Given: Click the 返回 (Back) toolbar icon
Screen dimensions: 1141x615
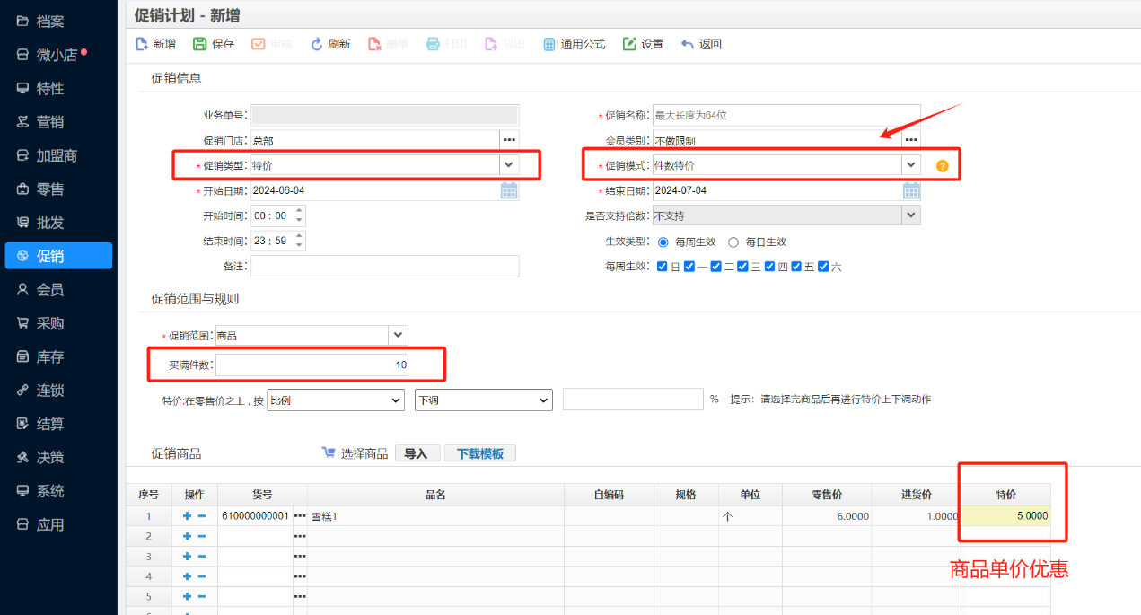Looking at the screenshot, I should click(700, 43).
